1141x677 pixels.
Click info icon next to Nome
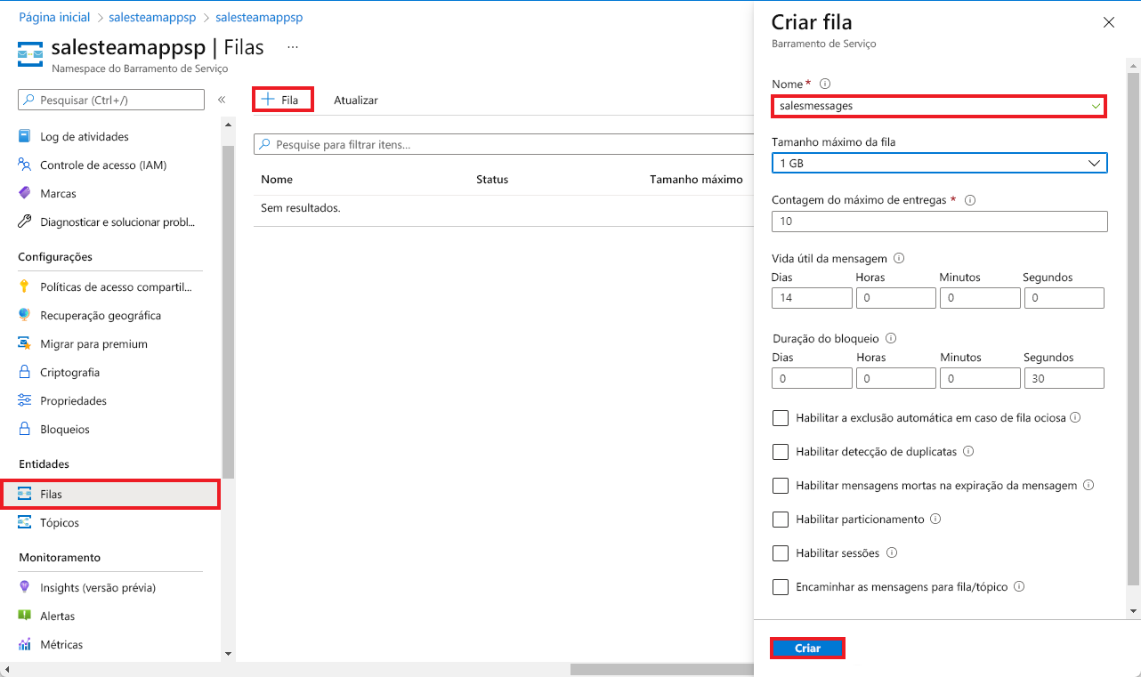[x=825, y=84]
